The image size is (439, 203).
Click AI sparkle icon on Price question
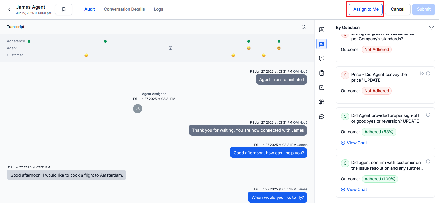422,74
